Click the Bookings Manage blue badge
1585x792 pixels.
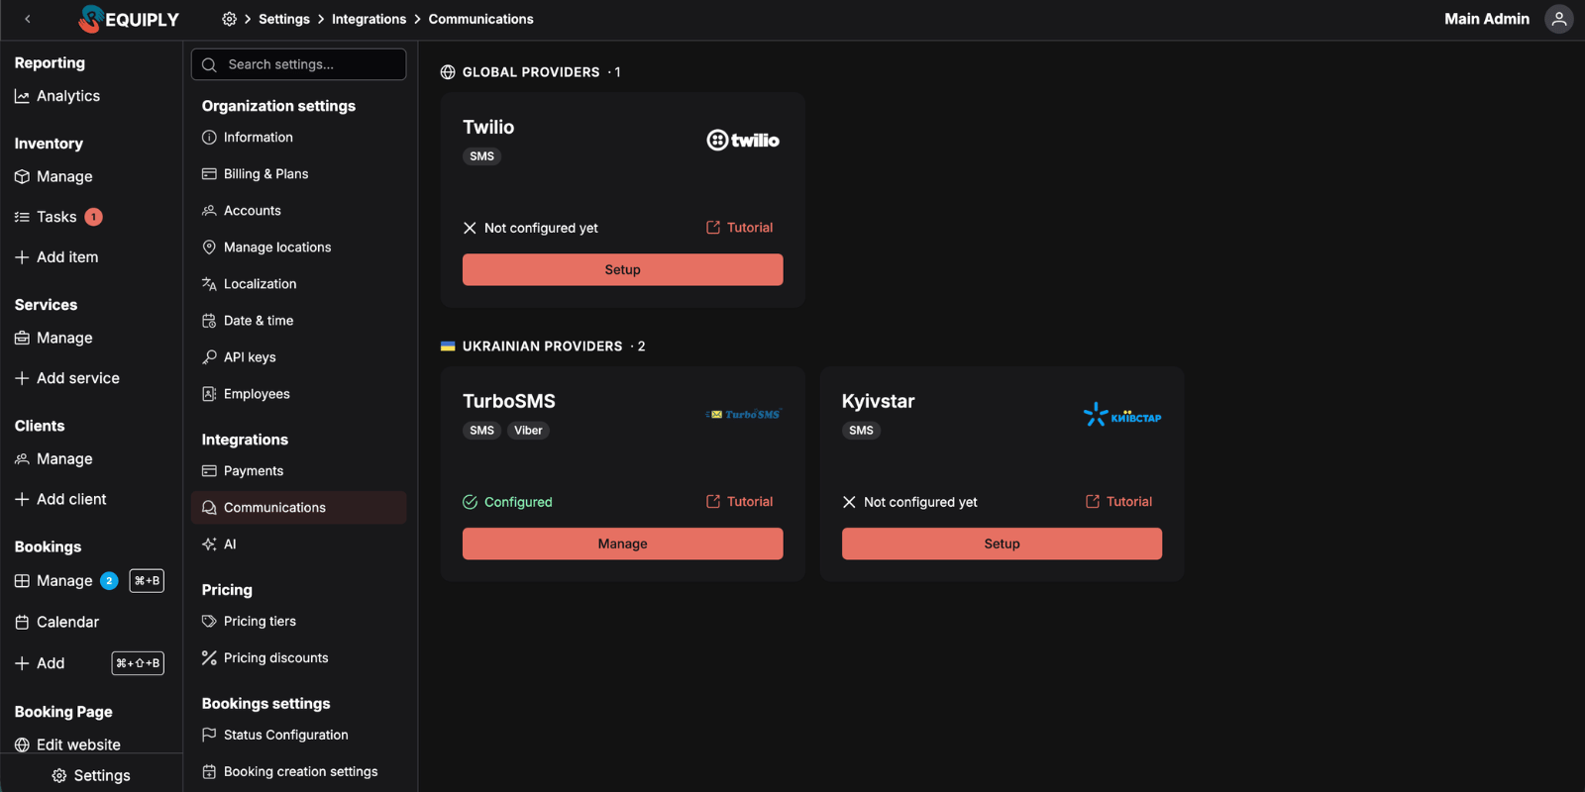[x=109, y=581]
